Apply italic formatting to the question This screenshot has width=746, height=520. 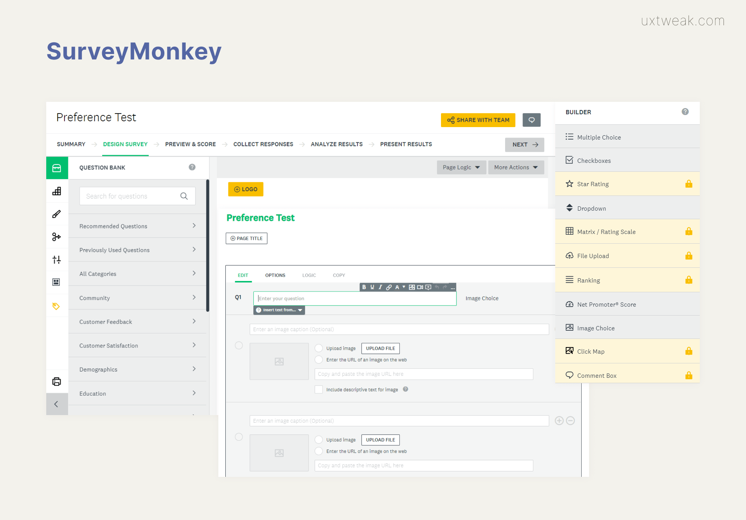(380, 287)
